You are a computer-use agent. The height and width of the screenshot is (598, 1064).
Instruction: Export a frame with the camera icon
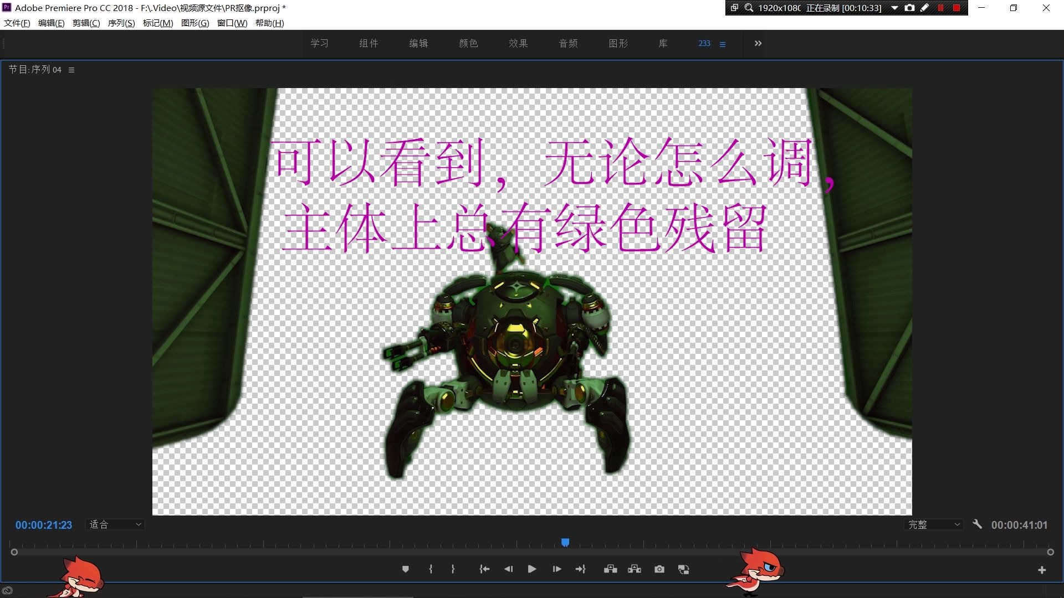659,569
